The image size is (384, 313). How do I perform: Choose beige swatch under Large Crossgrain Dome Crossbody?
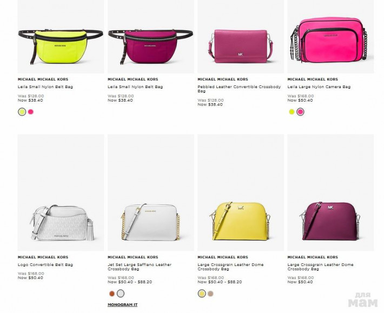[x=210, y=294]
